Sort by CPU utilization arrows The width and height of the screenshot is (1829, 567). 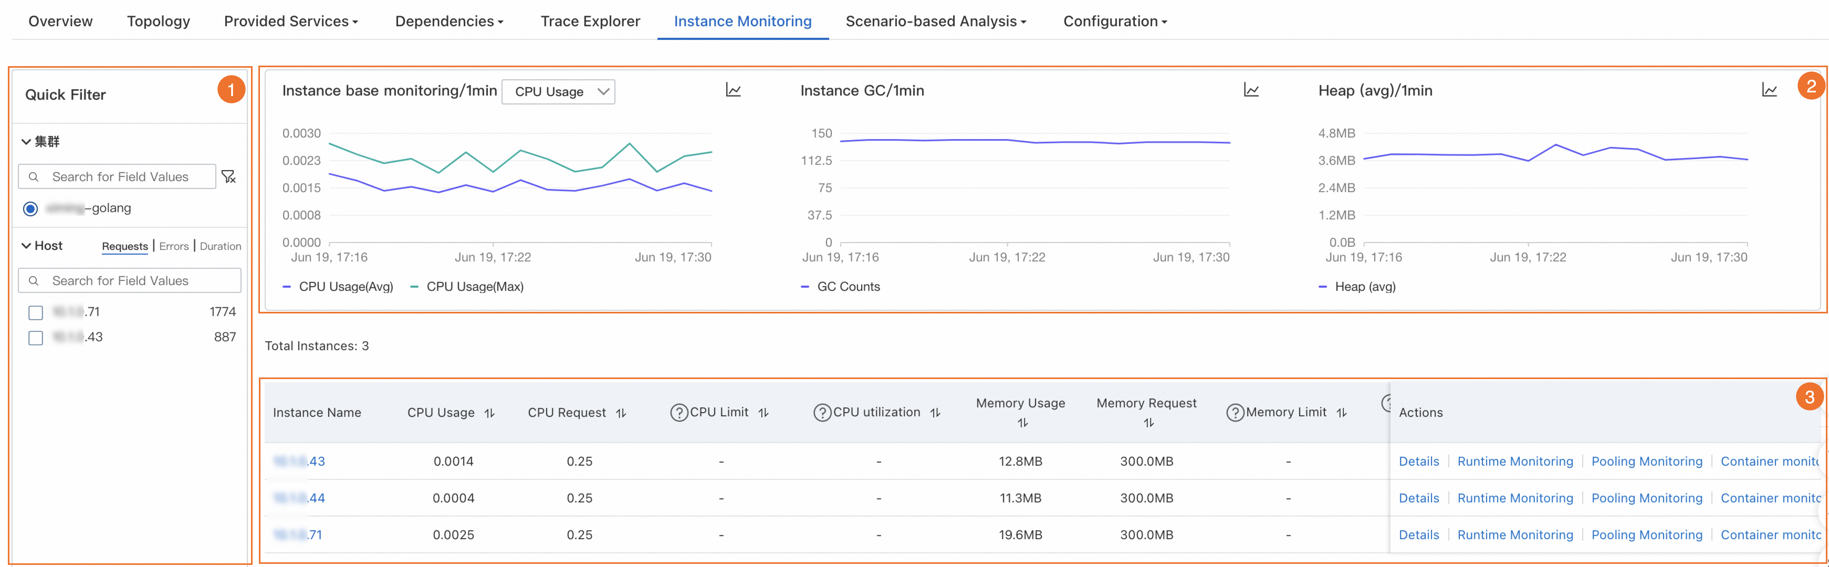click(935, 412)
